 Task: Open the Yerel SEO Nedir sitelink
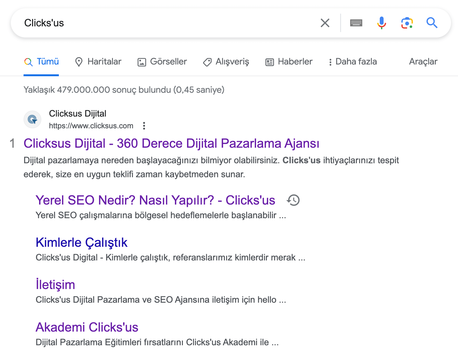coord(155,200)
